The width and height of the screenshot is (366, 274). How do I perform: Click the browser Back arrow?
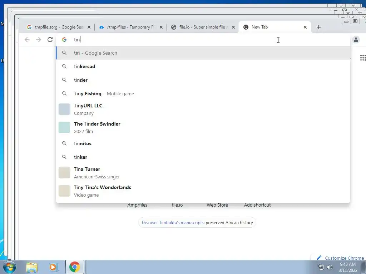click(27, 40)
